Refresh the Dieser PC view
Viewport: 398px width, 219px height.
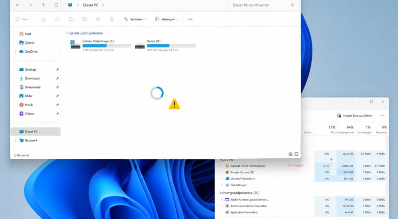tap(56, 5)
